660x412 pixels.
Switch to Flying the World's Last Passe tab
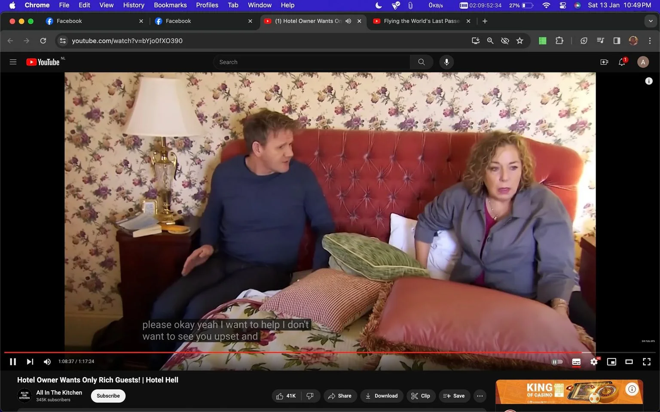tap(422, 21)
